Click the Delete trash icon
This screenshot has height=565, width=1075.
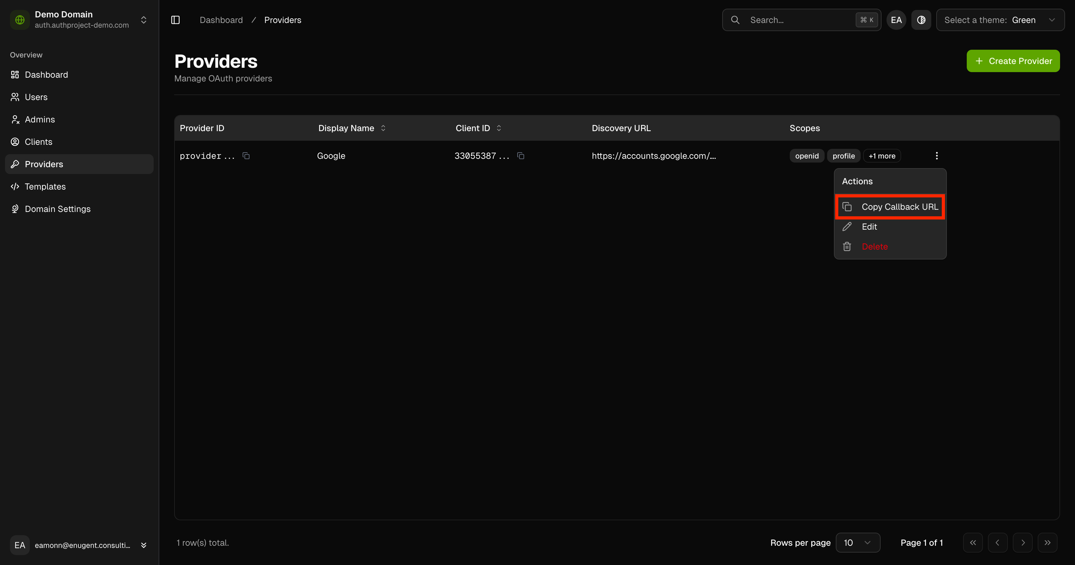tap(847, 246)
